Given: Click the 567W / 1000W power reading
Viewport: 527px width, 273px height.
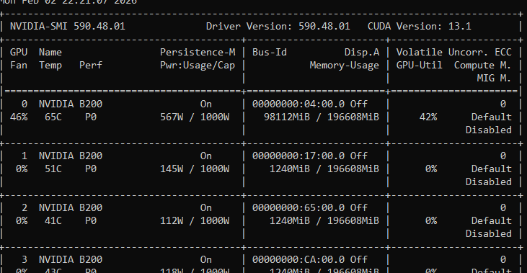Looking at the screenshot, I should (195, 117).
